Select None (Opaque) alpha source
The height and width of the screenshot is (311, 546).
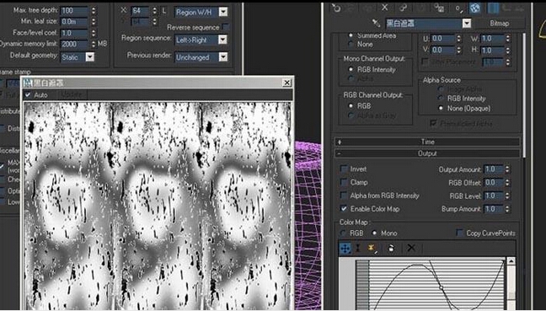[441, 109]
